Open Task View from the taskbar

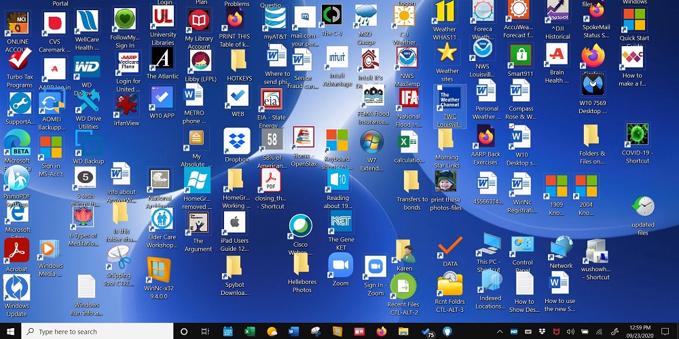point(205,332)
